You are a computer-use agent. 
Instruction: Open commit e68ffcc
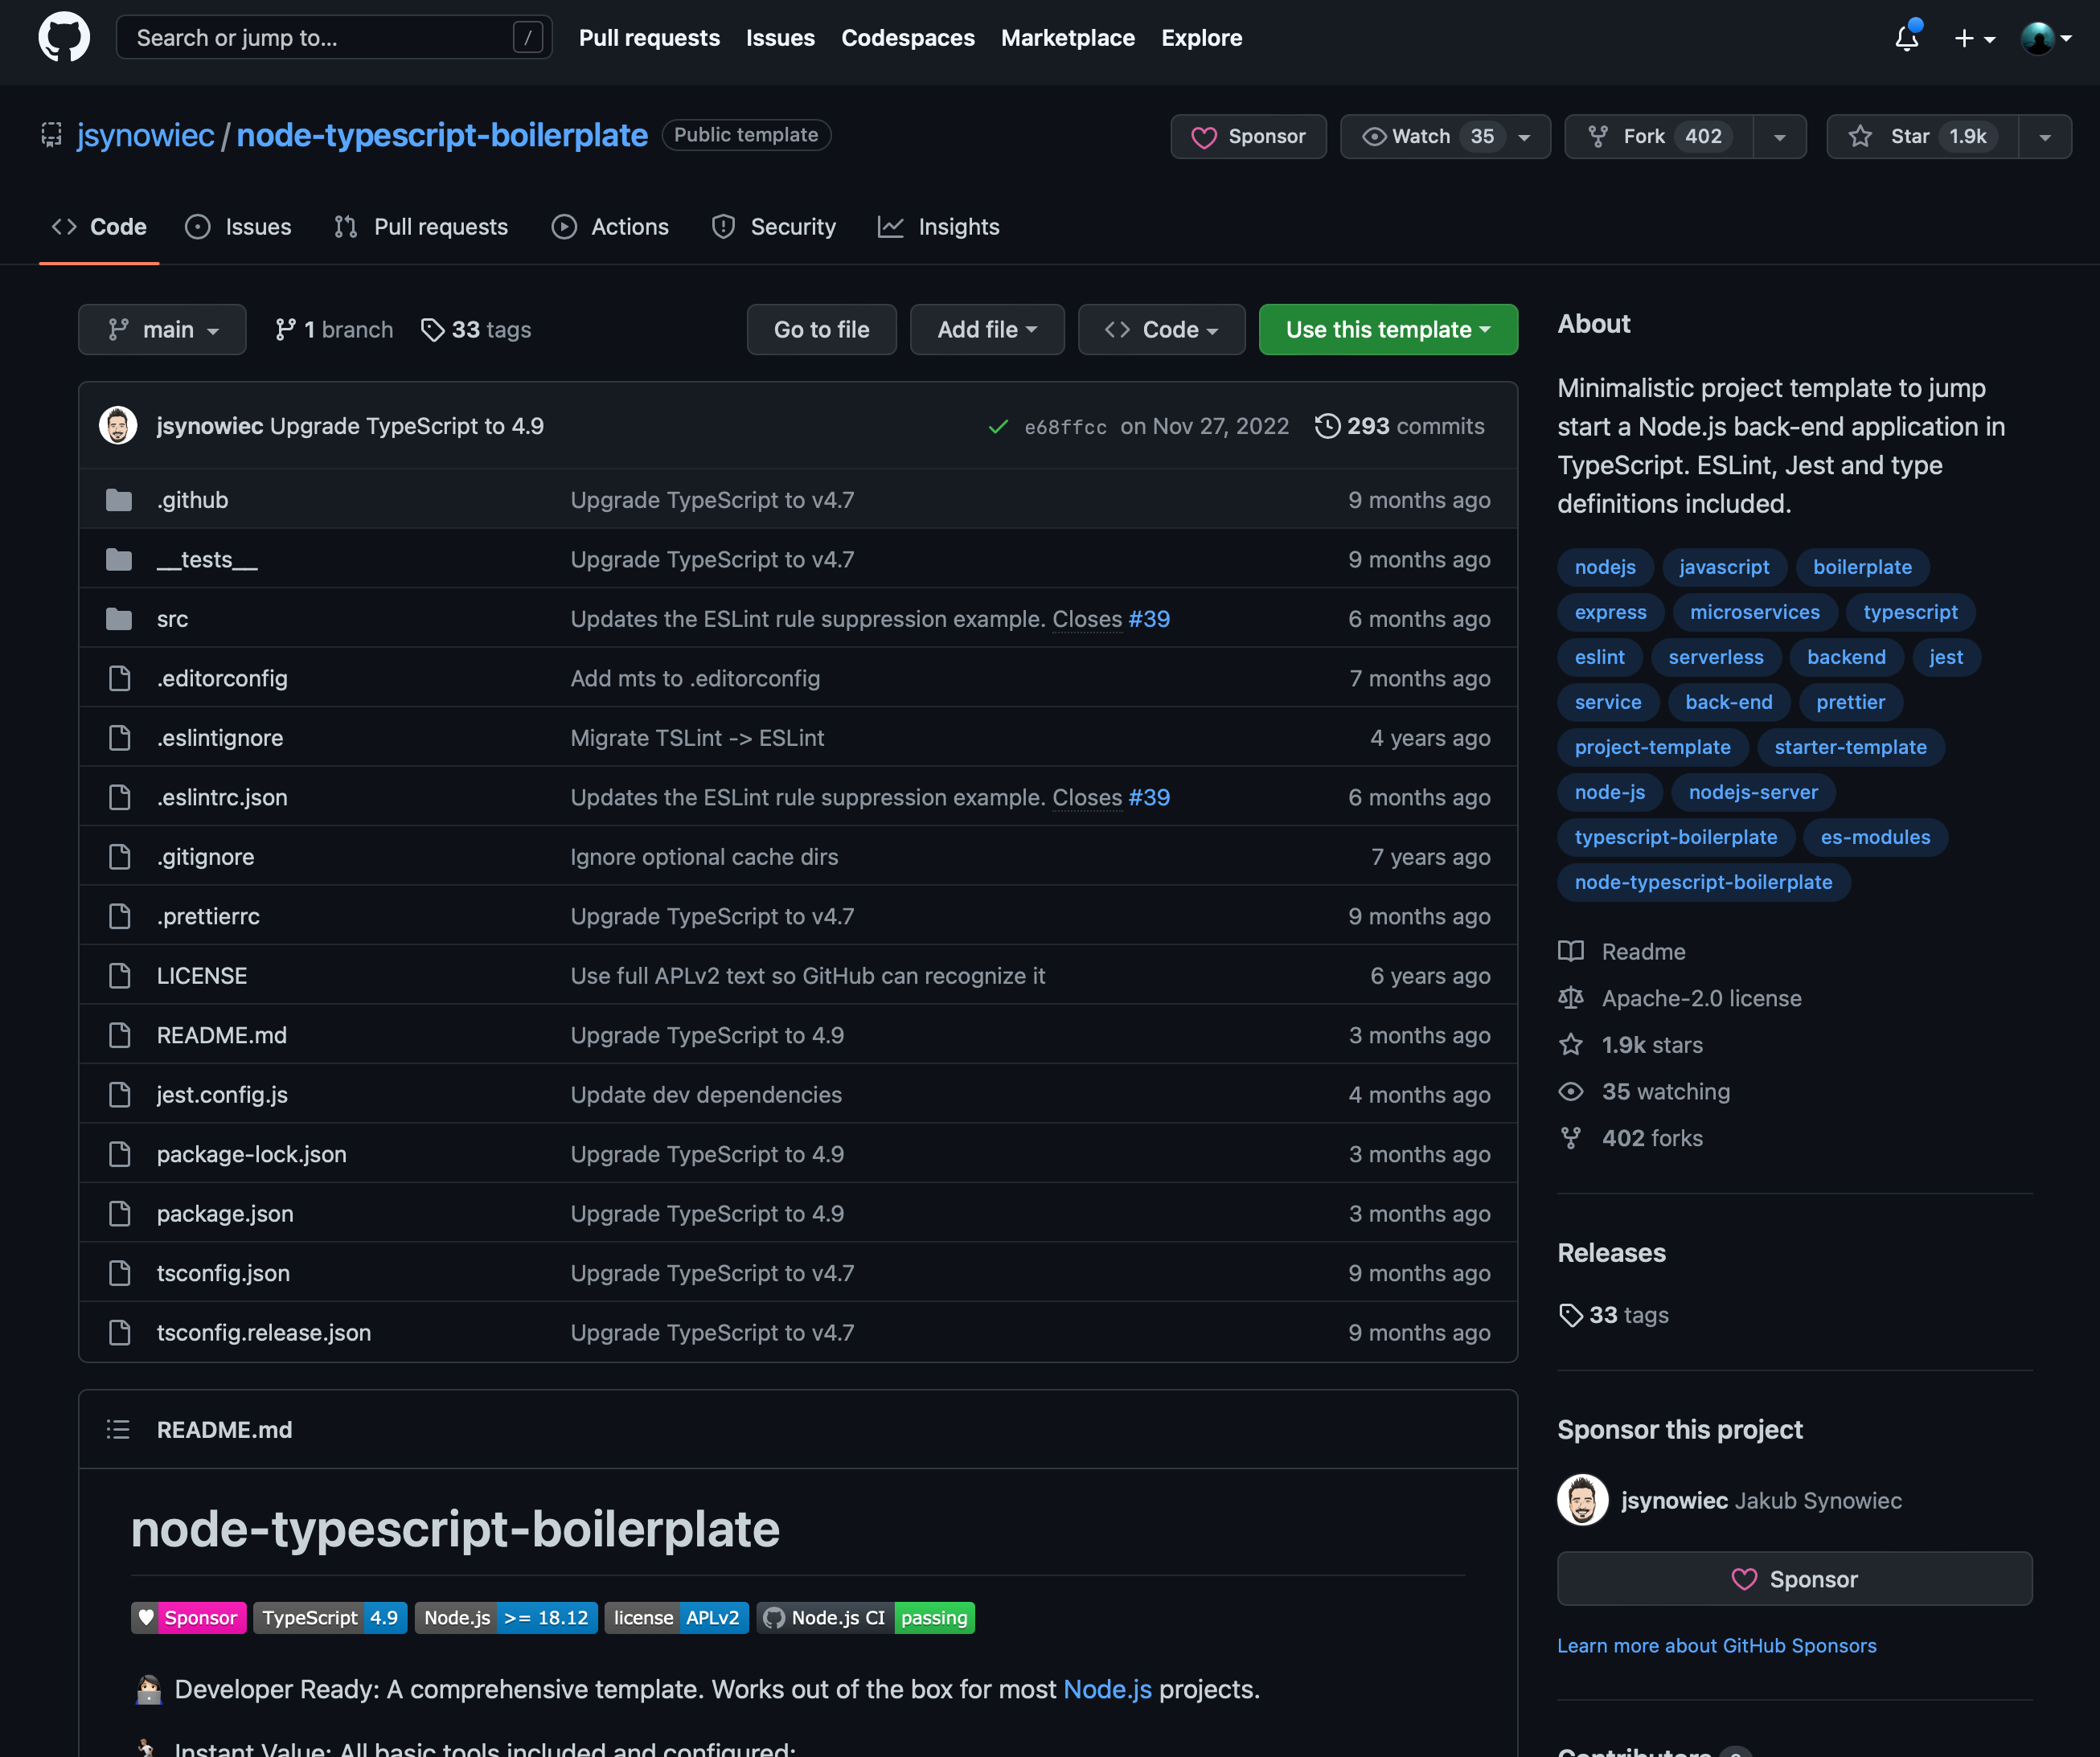point(1065,427)
